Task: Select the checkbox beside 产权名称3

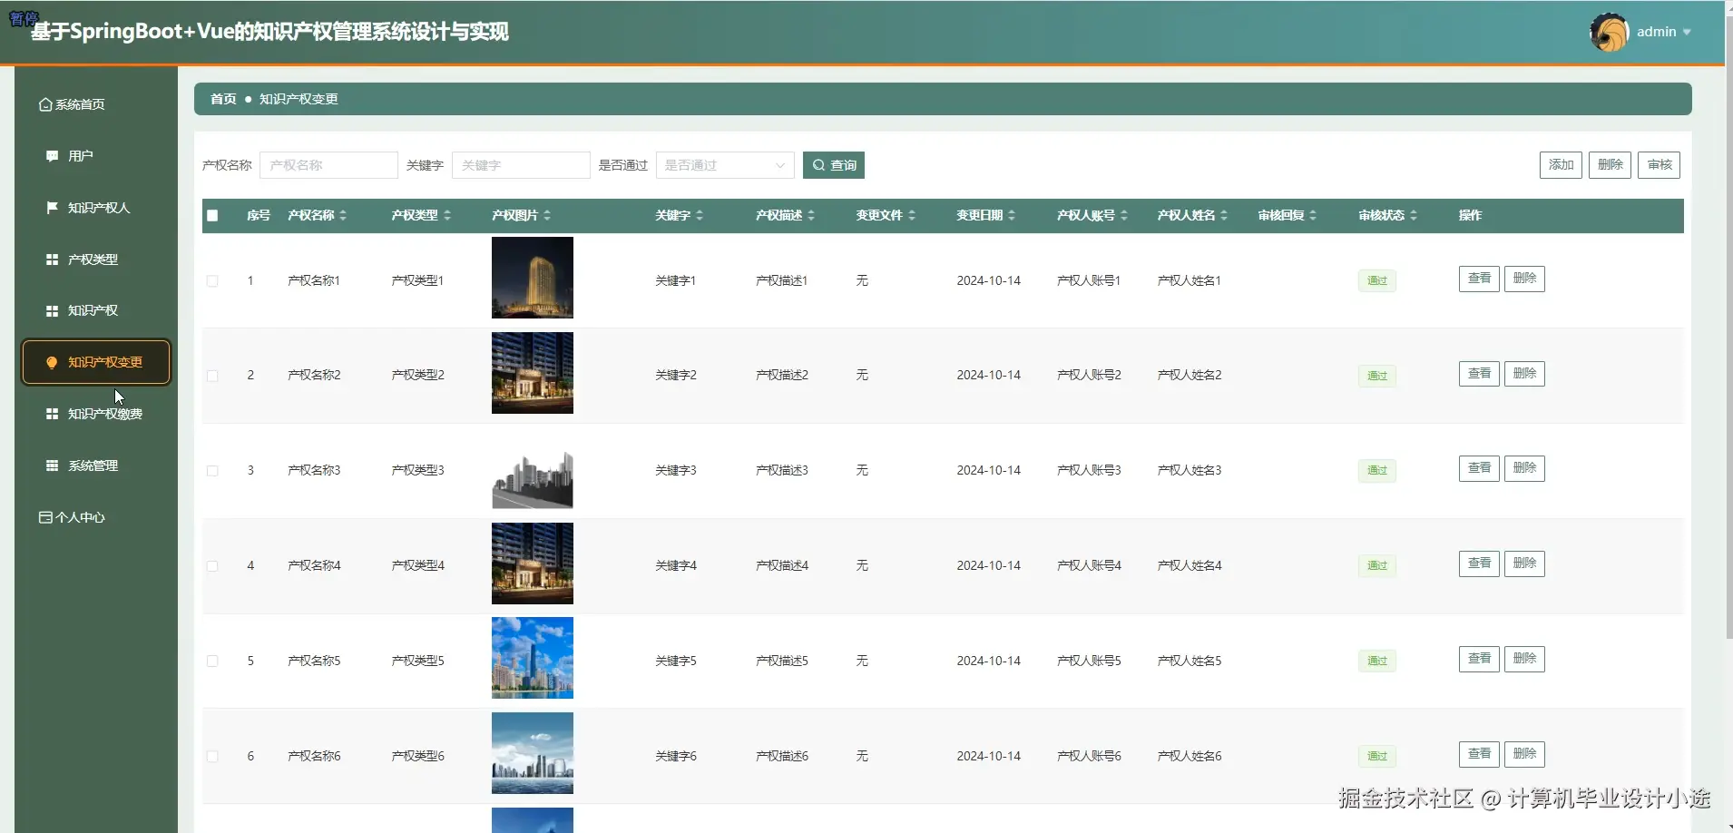Action: pos(211,470)
